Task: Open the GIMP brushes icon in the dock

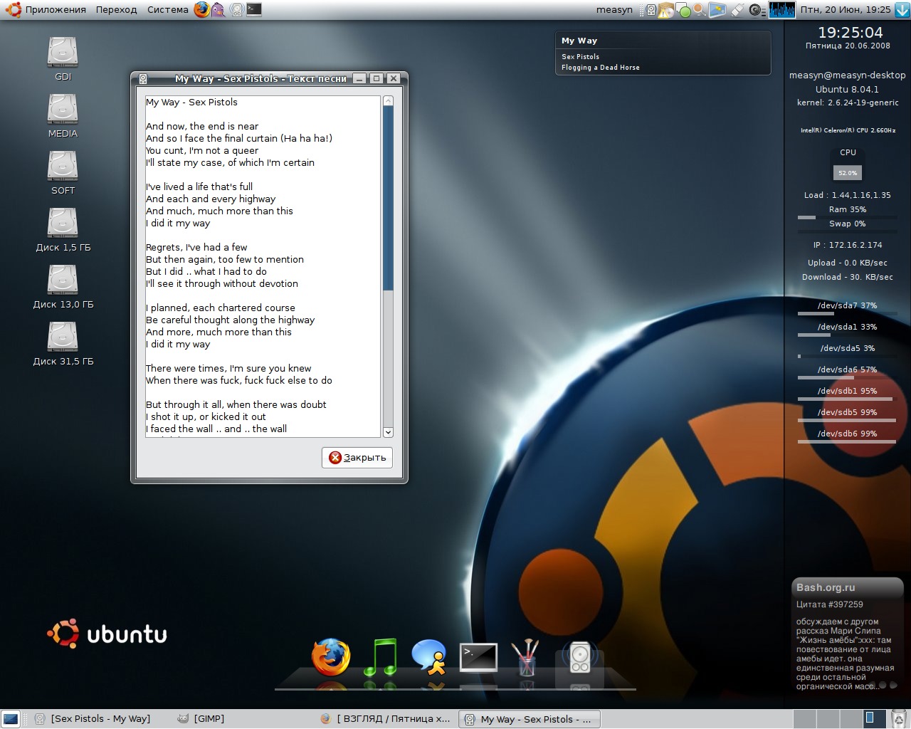Action: pos(526,657)
